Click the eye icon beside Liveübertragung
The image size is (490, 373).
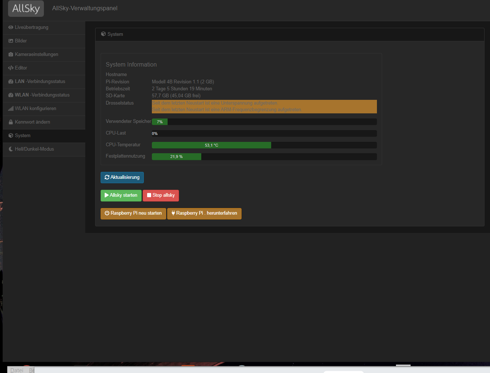tap(11, 27)
